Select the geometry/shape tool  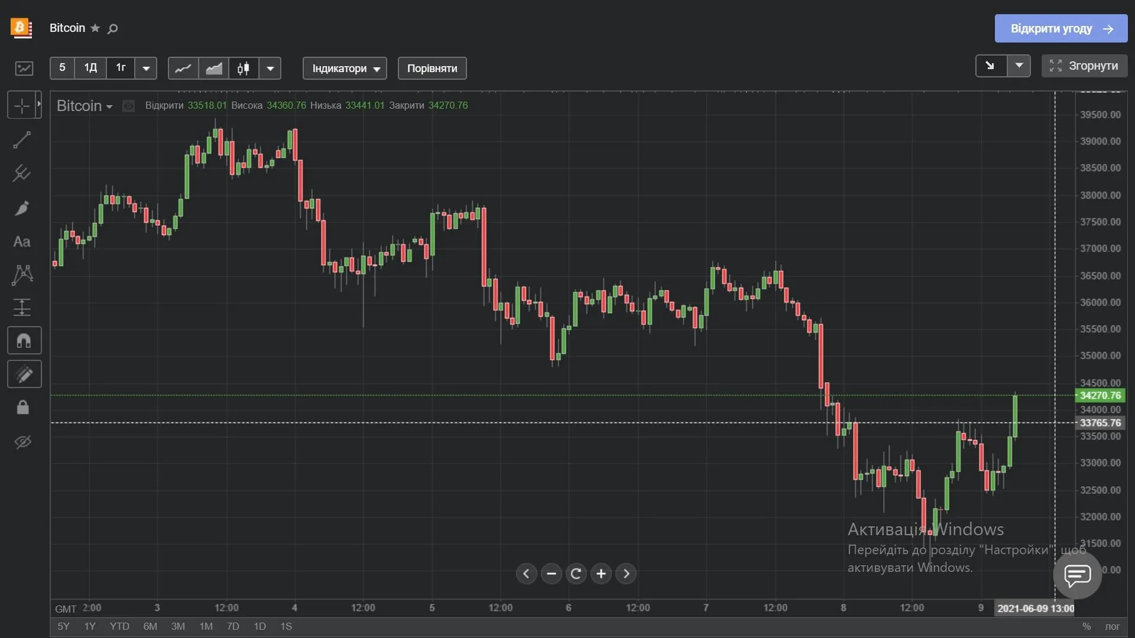click(22, 274)
